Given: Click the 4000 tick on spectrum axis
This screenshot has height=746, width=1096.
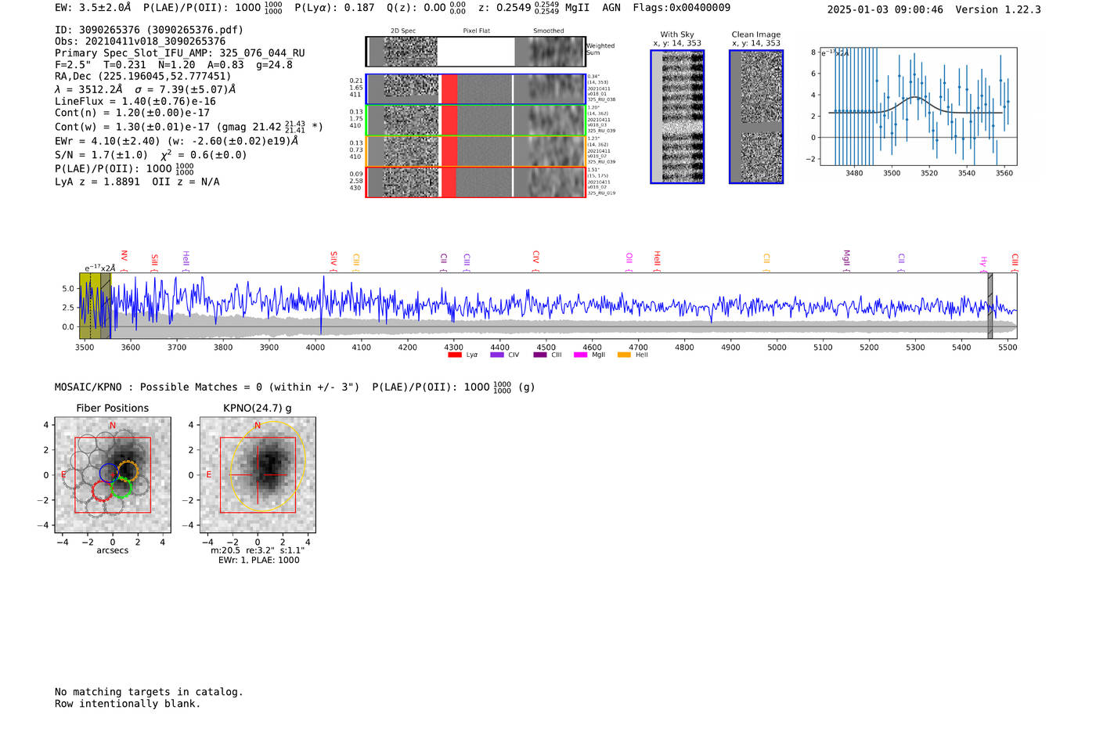Looking at the screenshot, I should point(315,348).
